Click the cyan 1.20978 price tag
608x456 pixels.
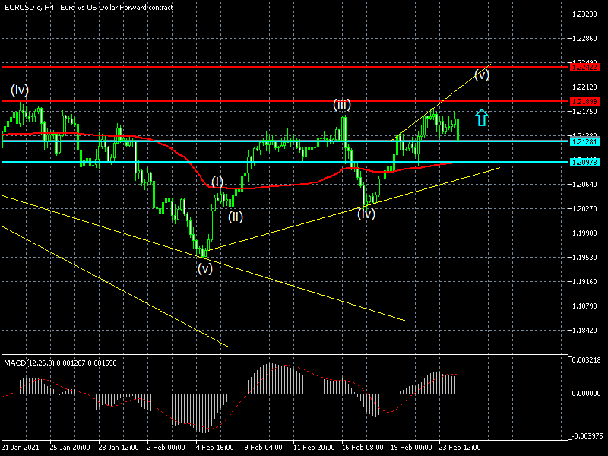584,162
